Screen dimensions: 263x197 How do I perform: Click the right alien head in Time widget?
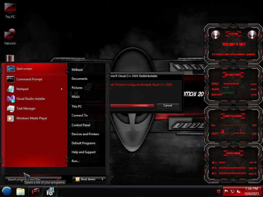click(x=252, y=35)
